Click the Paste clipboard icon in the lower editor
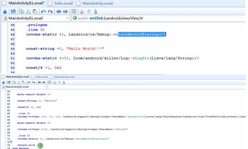Viewport: 248px width, 149px height. (23, 82)
